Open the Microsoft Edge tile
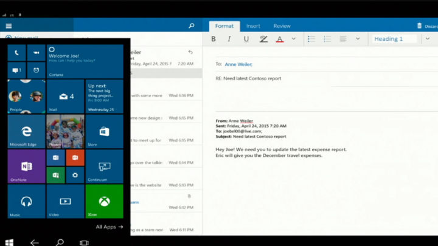 (26, 132)
